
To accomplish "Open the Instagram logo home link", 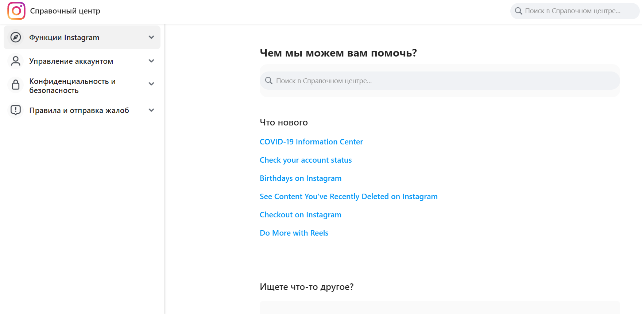I will (16, 11).
